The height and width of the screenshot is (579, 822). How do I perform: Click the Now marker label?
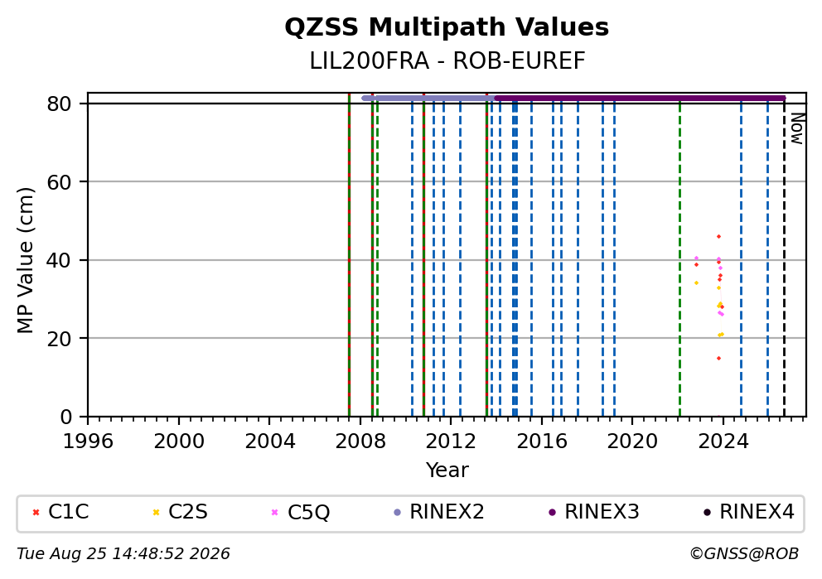click(x=797, y=129)
